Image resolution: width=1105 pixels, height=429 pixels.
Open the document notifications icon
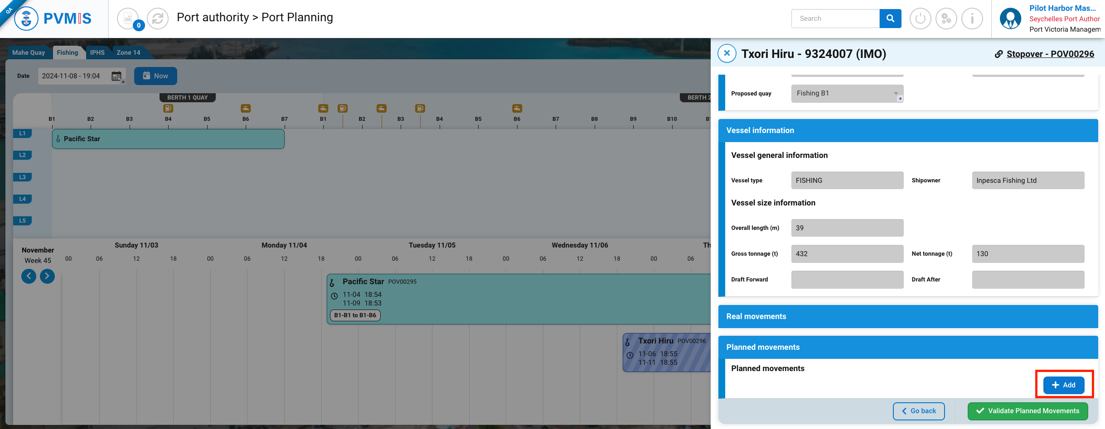click(128, 19)
